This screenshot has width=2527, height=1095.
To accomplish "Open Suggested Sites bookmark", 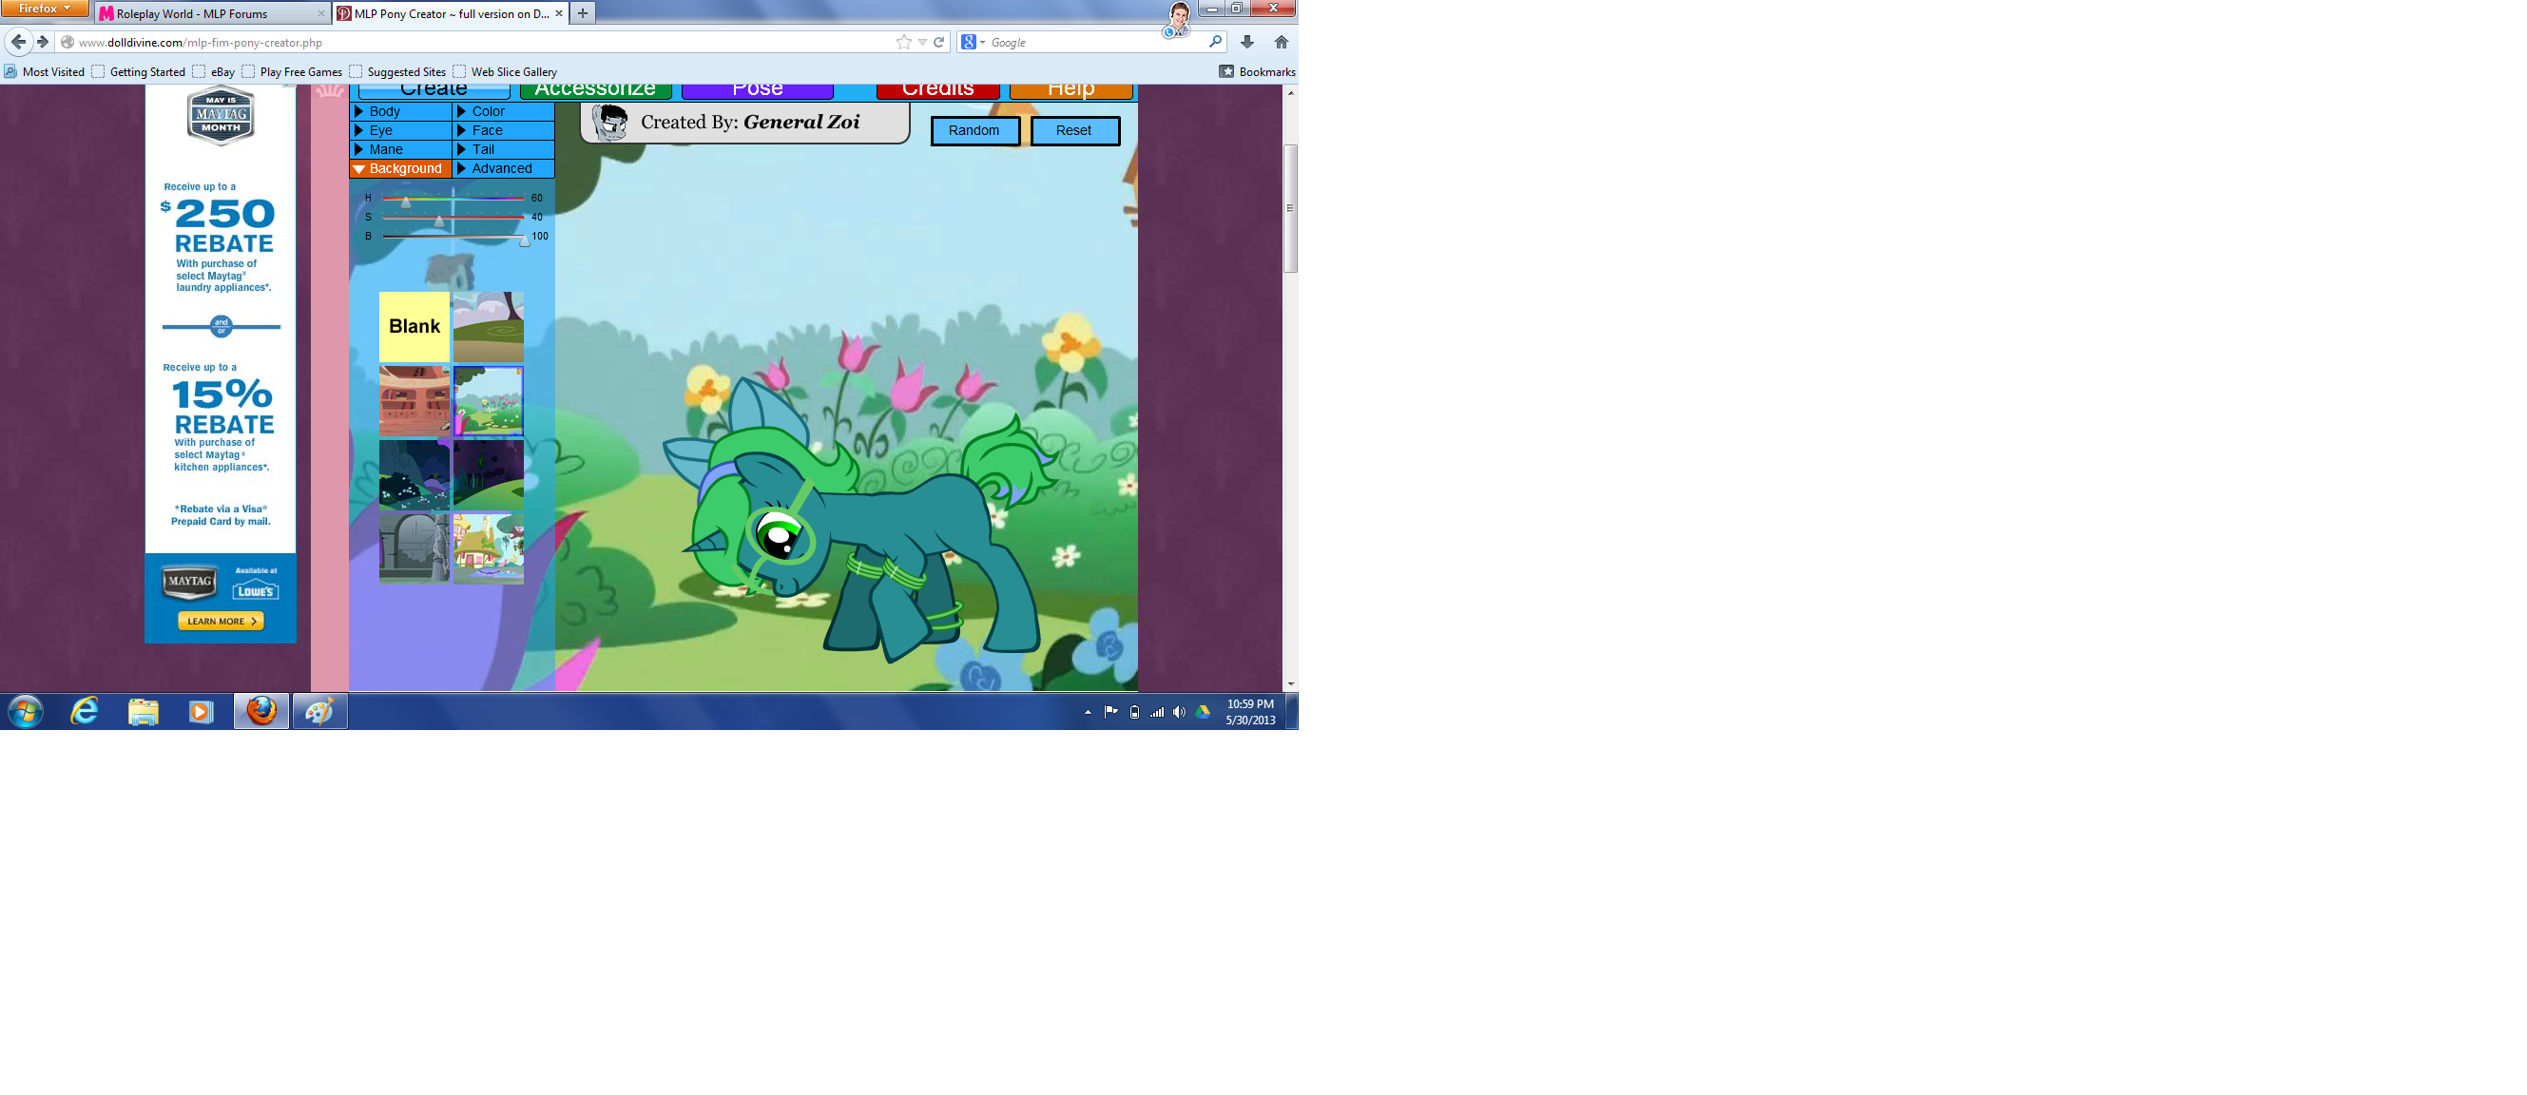I will tap(397, 71).
